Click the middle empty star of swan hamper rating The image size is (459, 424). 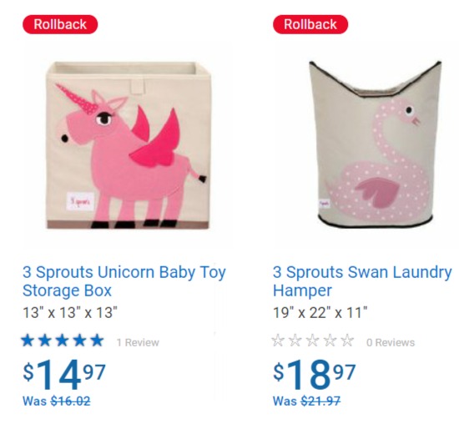312,341
